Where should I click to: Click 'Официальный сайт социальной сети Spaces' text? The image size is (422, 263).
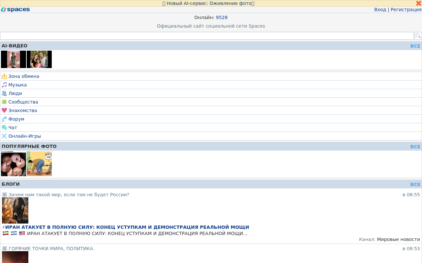211,26
